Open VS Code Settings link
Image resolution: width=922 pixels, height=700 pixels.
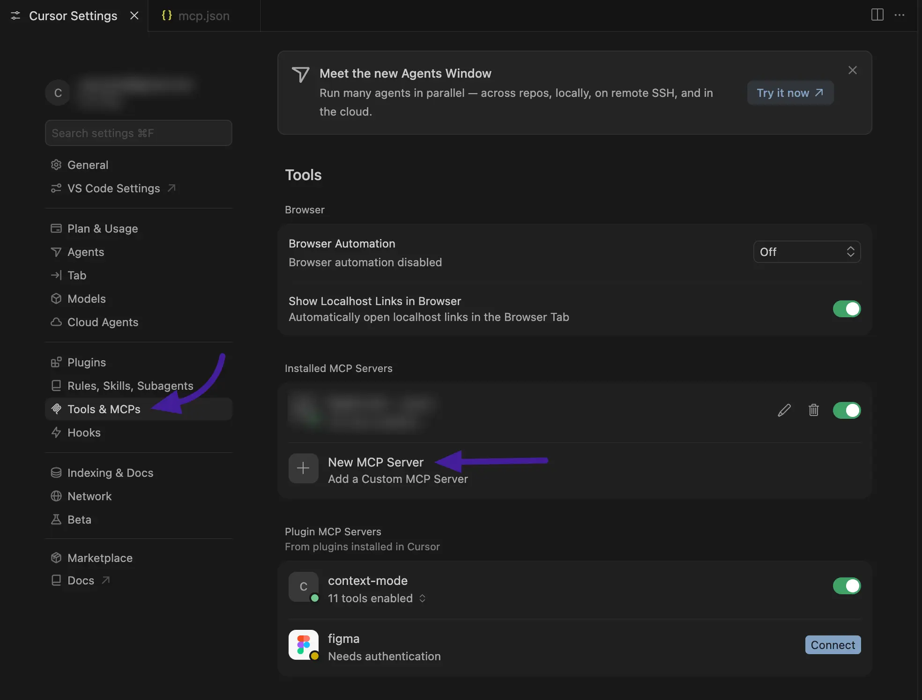tap(139, 188)
